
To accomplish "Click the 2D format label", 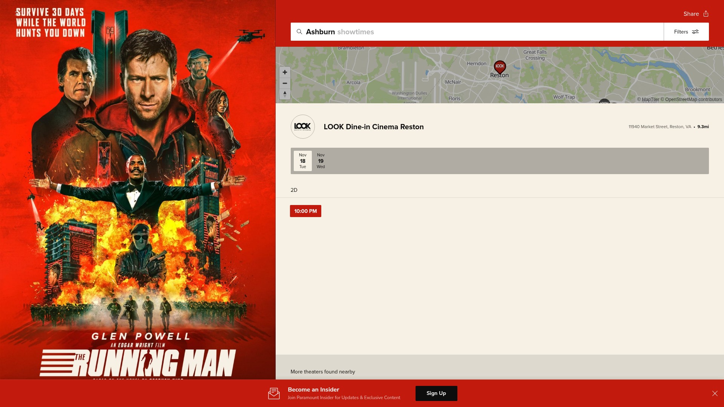I will (x=294, y=190).
